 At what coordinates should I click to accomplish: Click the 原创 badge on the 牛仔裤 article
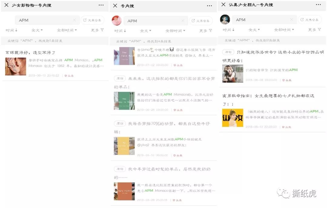[x=120, y=123]
